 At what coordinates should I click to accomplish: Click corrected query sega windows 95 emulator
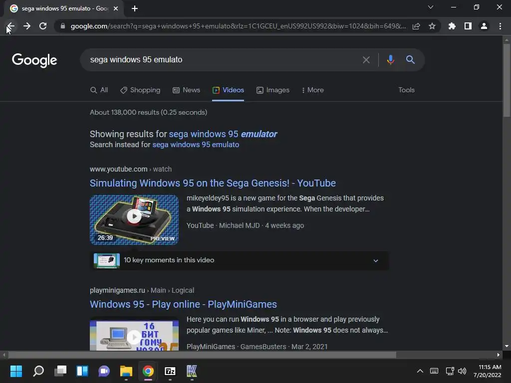tap(223, 134)
